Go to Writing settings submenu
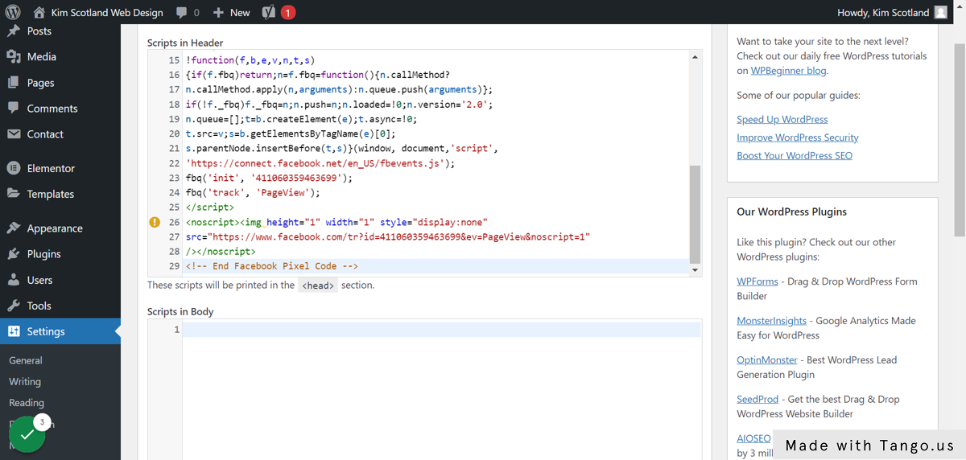The width and height of the screenshot is (966, 460). 25,382
